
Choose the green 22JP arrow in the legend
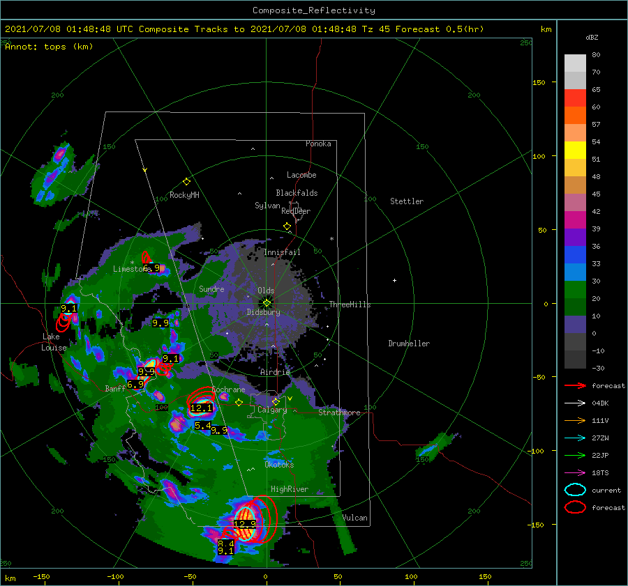click(x=575, y=455)
